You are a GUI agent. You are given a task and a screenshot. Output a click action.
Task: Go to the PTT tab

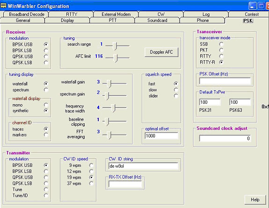point(113,20)
